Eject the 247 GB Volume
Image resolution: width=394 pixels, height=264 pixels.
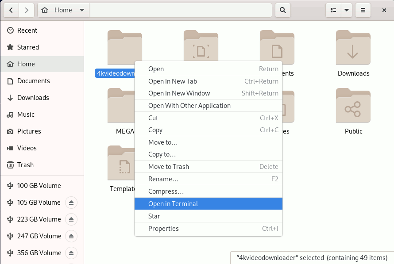71,236
